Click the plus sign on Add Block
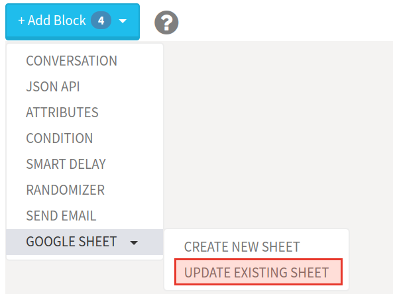Viewport: 393px width, 294px height. click(x=22, y=21)
